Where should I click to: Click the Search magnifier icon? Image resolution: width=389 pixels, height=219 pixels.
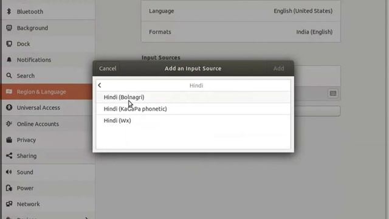tap(9, 75)
